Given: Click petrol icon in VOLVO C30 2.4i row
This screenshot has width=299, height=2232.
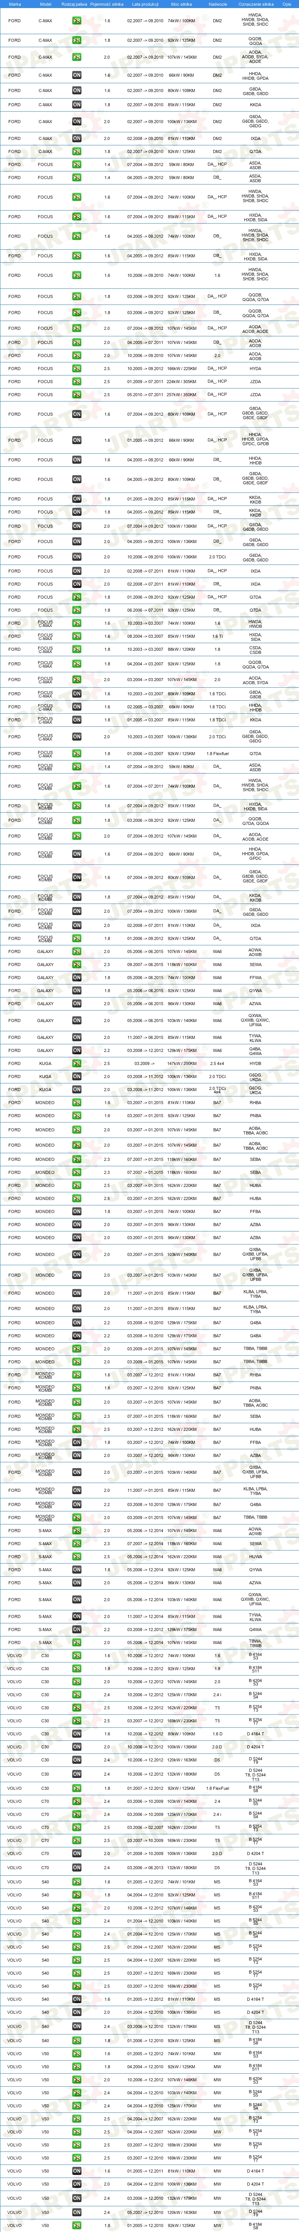Looking at the screenshot, I should (77, 1694).
